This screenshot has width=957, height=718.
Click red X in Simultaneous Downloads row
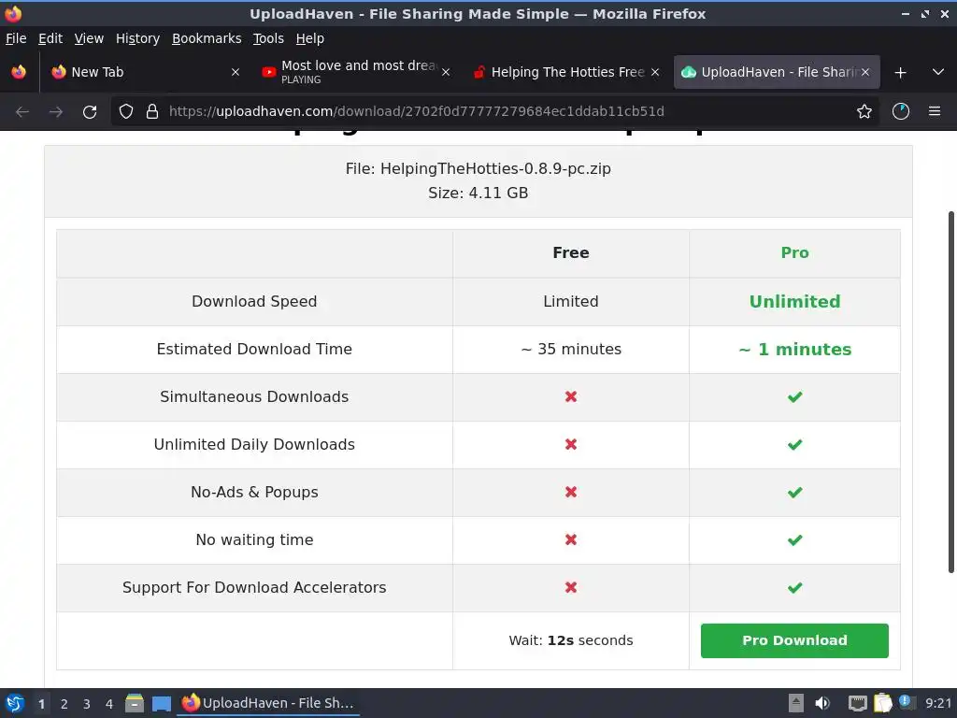click(571, 396)
